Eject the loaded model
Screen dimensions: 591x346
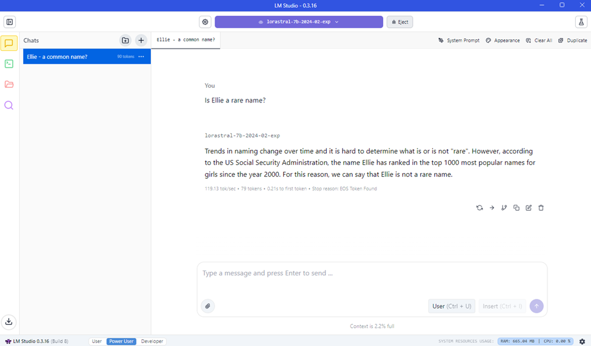click(x=399, y=22)
